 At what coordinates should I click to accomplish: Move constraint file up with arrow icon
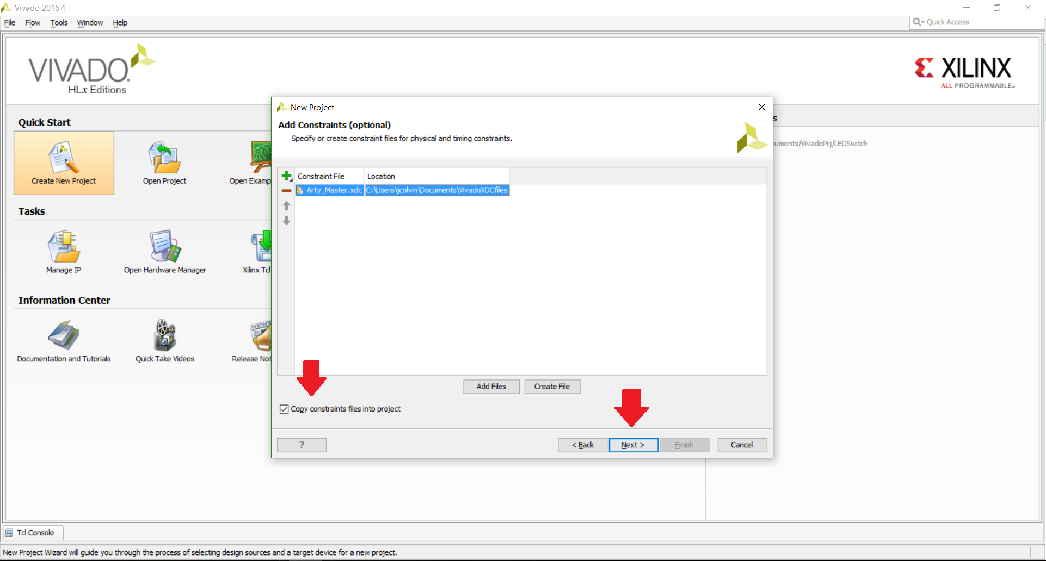pos(286,206)
